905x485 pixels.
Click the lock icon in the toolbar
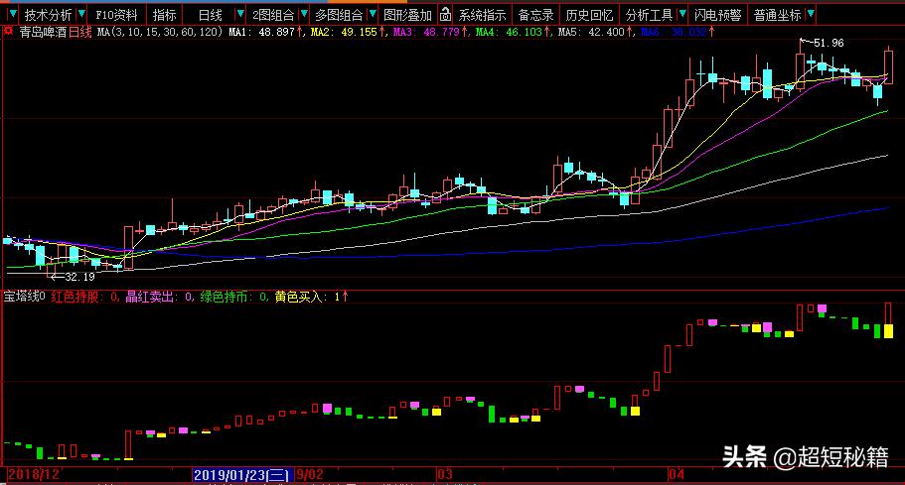click(446, 15)
